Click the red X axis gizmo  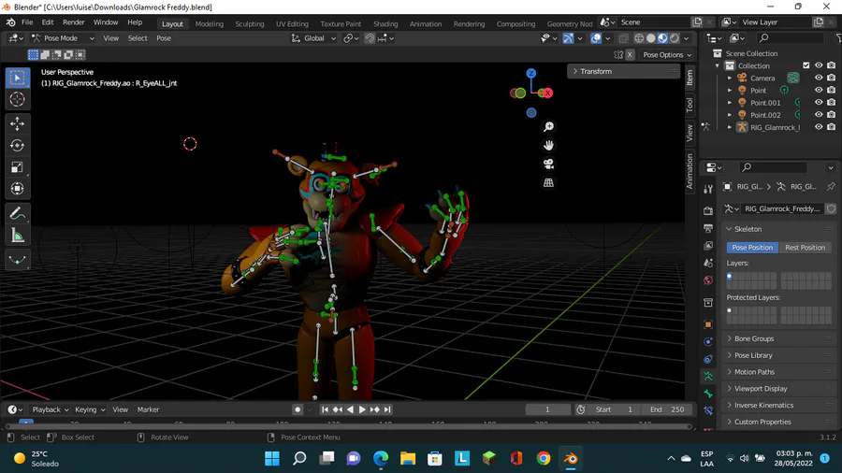(x=547, y=93)
